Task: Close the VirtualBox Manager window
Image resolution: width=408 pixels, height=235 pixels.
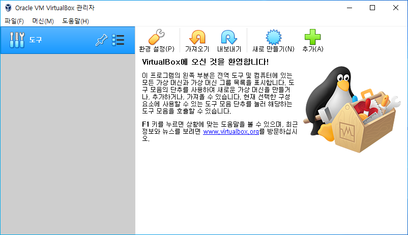Action: (x=395, y=8)
